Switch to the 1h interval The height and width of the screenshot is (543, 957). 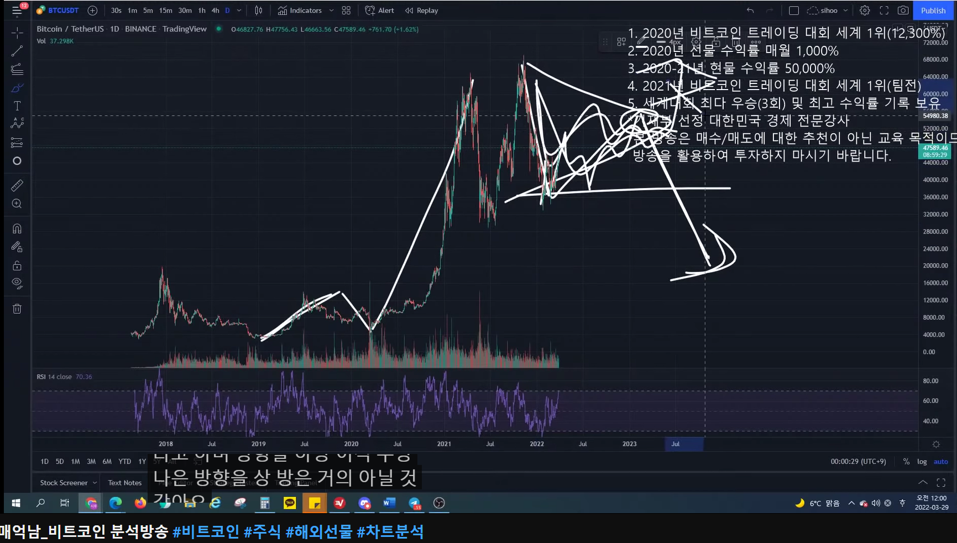tap(202, 11)
